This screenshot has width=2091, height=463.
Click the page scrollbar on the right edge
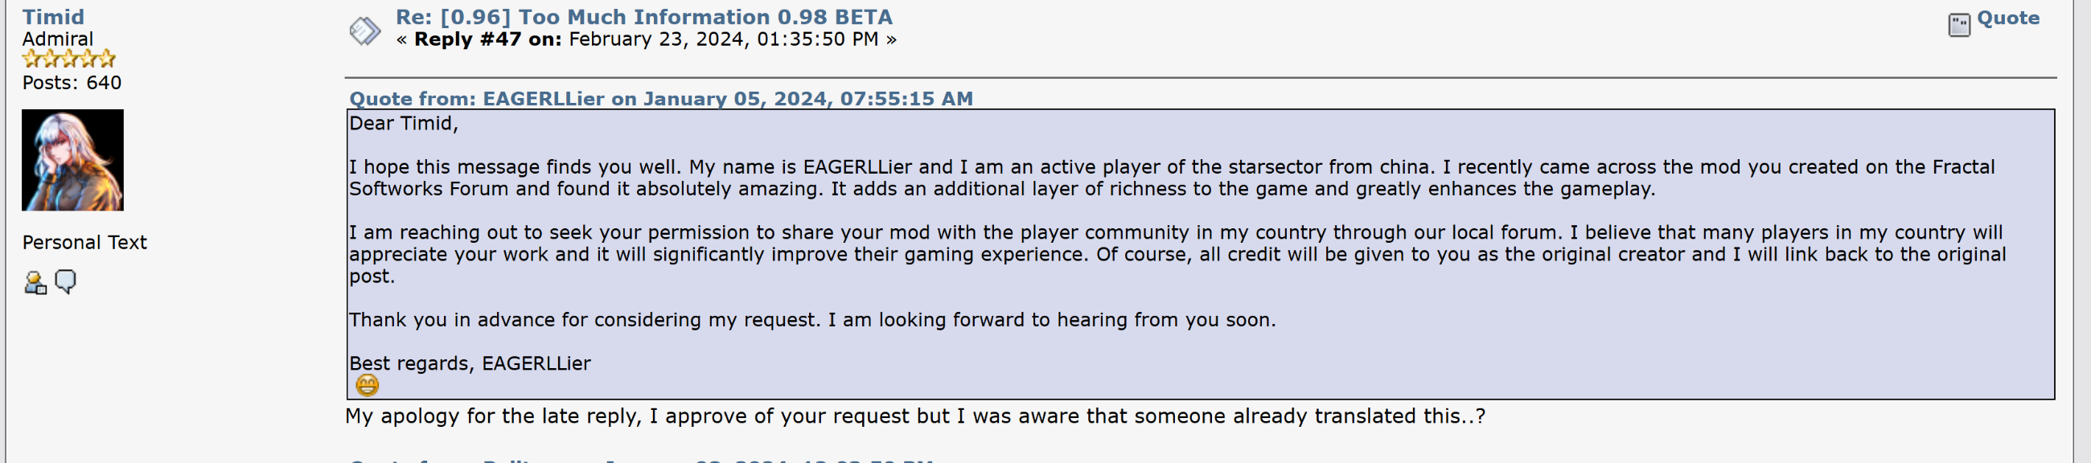tap(2084, 231)
